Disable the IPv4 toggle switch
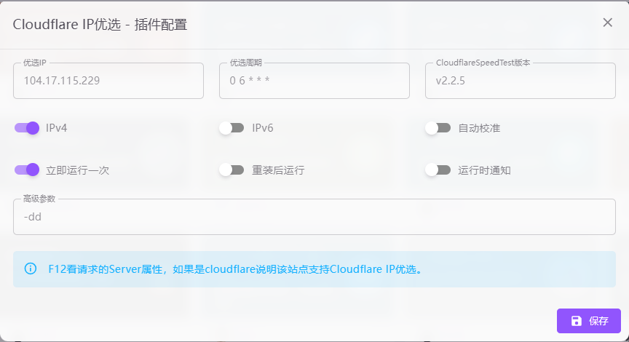This screenshot has height=342, width=629. (x=27, y=128)
